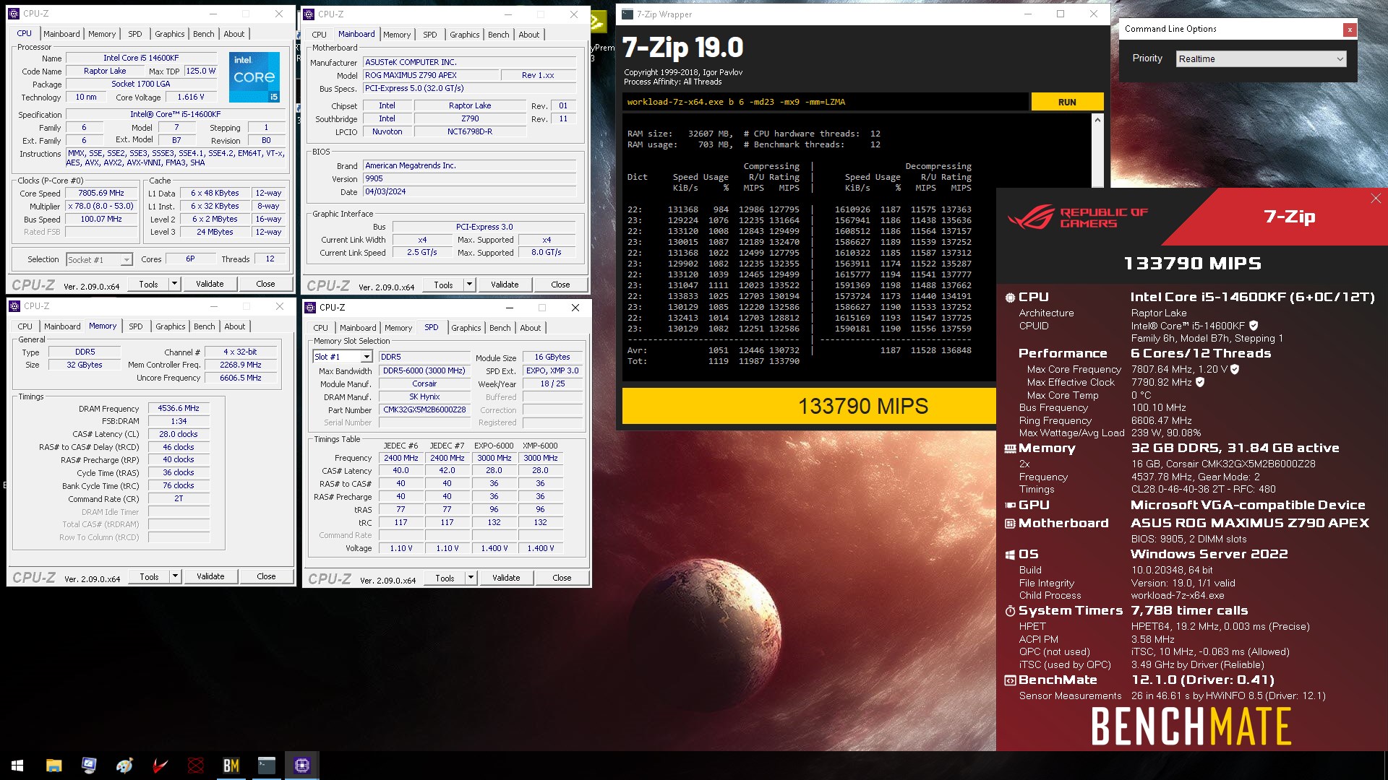Click the monitor checklist taskbar icon
This screenshot has height=780, width=1388.
pyautogui.click(x=89, y=766)
